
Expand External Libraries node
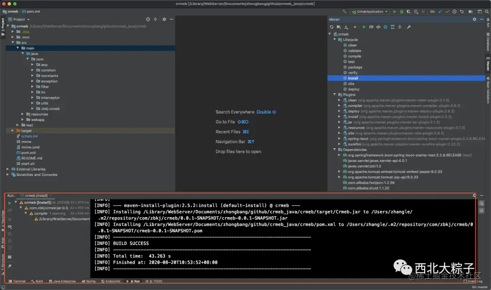[8, 169]
